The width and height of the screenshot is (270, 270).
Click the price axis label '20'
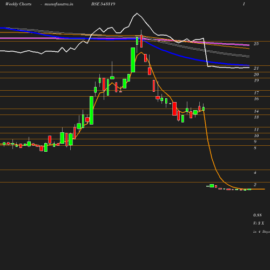[x=256, y=75]
